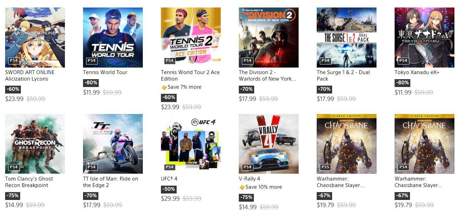Click the $17.99 price of The Surge pack
Viewport: 465px width, 216px height.
pyautogui.click(x=325, y=99)
